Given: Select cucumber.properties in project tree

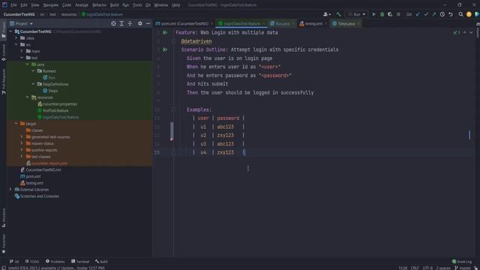Looking at the screenshot, I should click(x=60, y=104).
